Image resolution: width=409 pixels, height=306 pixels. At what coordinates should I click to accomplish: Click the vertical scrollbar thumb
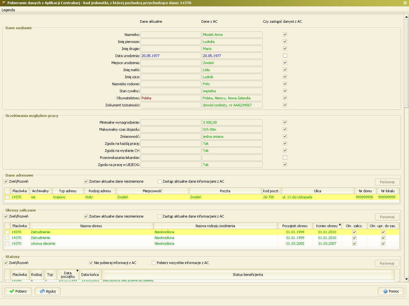[406, 63]
